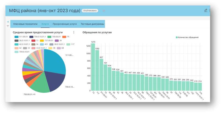Screen dimensions: 221x113
Task: Expand the side panel arrow icon
Action: [x=8, y=22]
